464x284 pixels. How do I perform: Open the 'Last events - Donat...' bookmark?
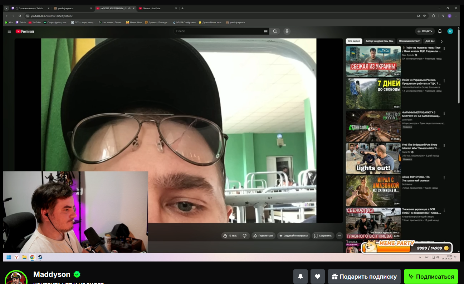point(111,23)
